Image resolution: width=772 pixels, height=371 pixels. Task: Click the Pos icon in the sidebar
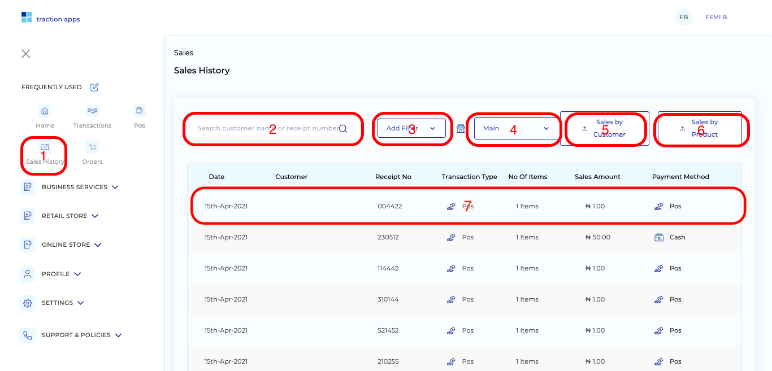click(x=139, y=111)
